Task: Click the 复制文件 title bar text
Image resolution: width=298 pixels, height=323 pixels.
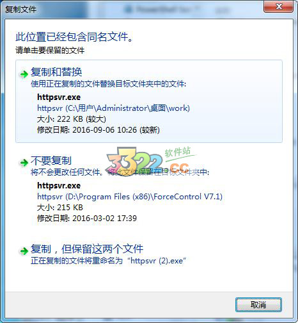Action: pyautogui.click(x=20, y=10)
